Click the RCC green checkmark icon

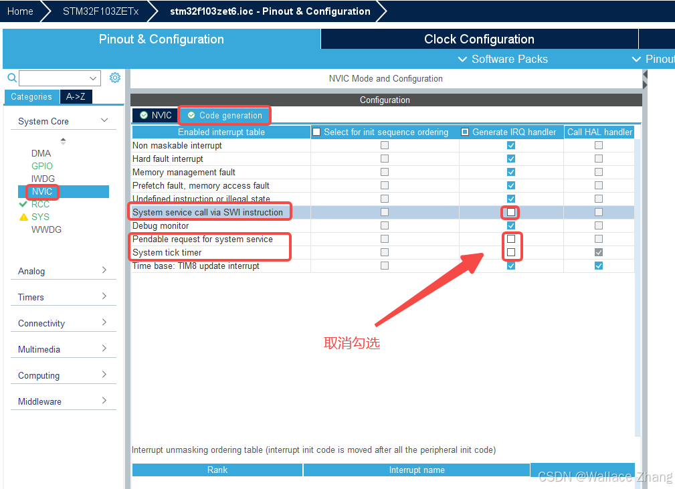coord(23,204)
